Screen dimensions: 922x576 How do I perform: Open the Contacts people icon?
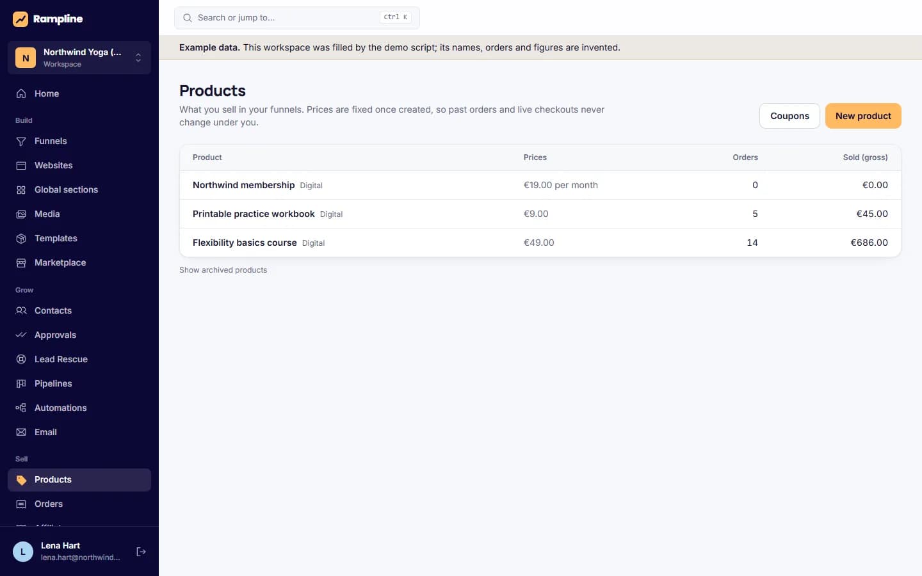(21, 310)
